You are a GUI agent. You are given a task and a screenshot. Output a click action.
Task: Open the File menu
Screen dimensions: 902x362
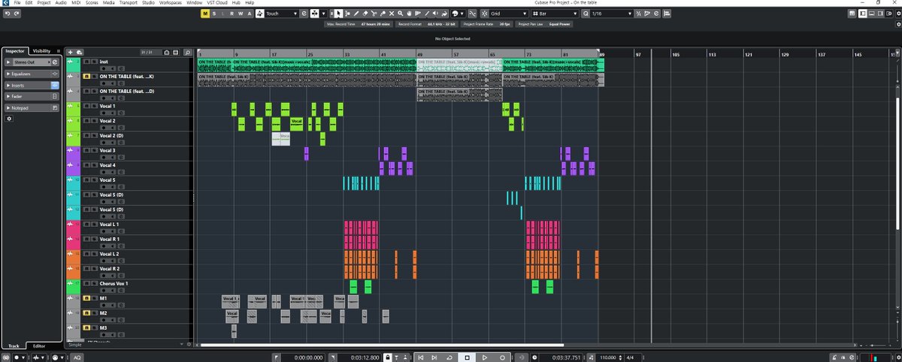(17, 3)
